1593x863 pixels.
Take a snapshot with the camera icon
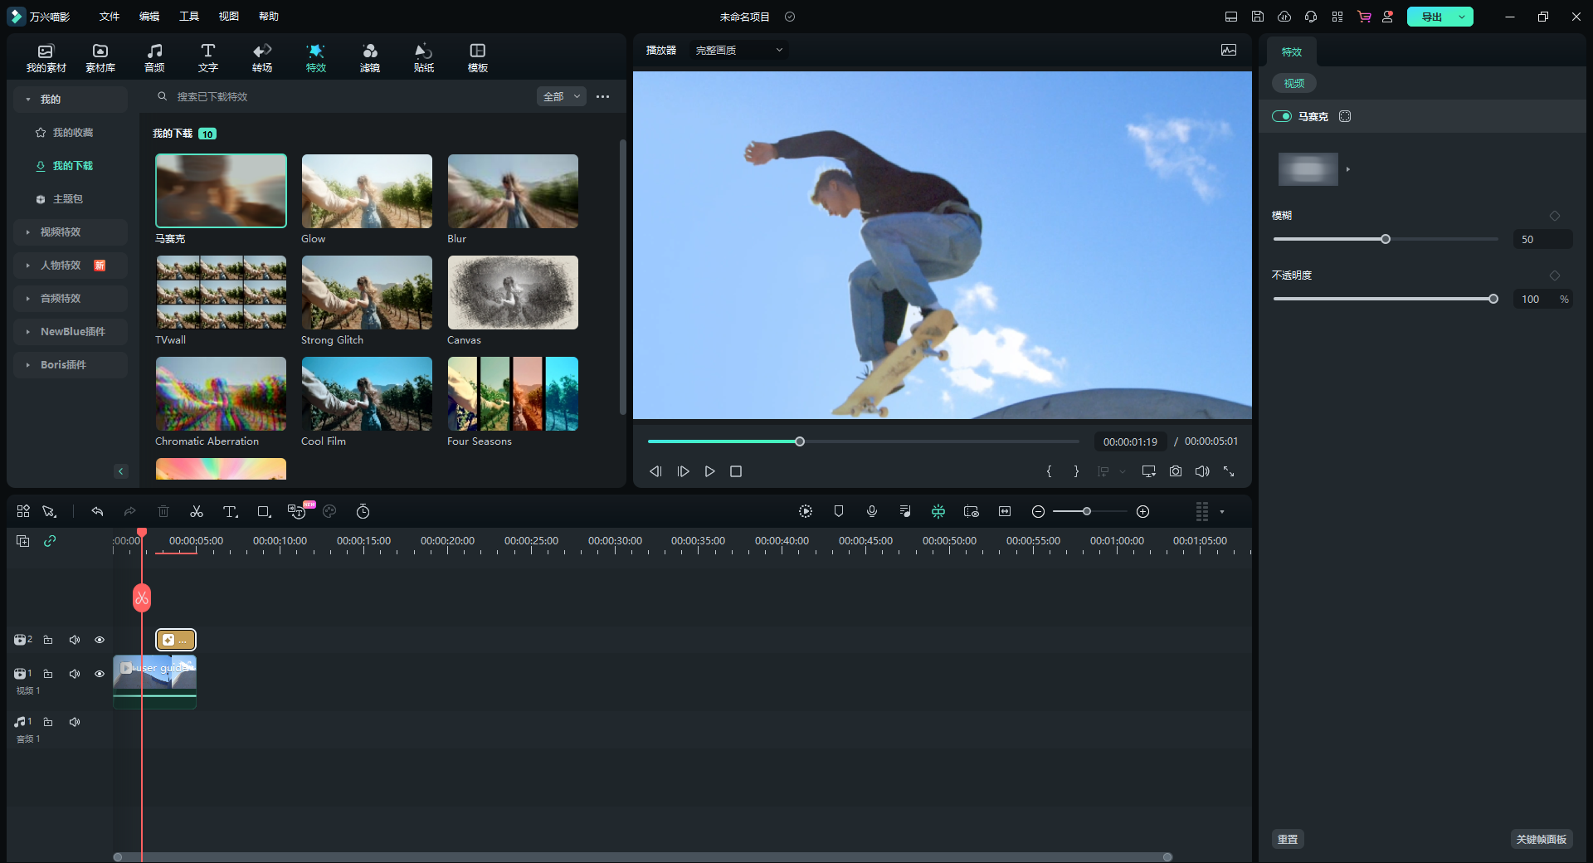click(x=1176, y=471)
